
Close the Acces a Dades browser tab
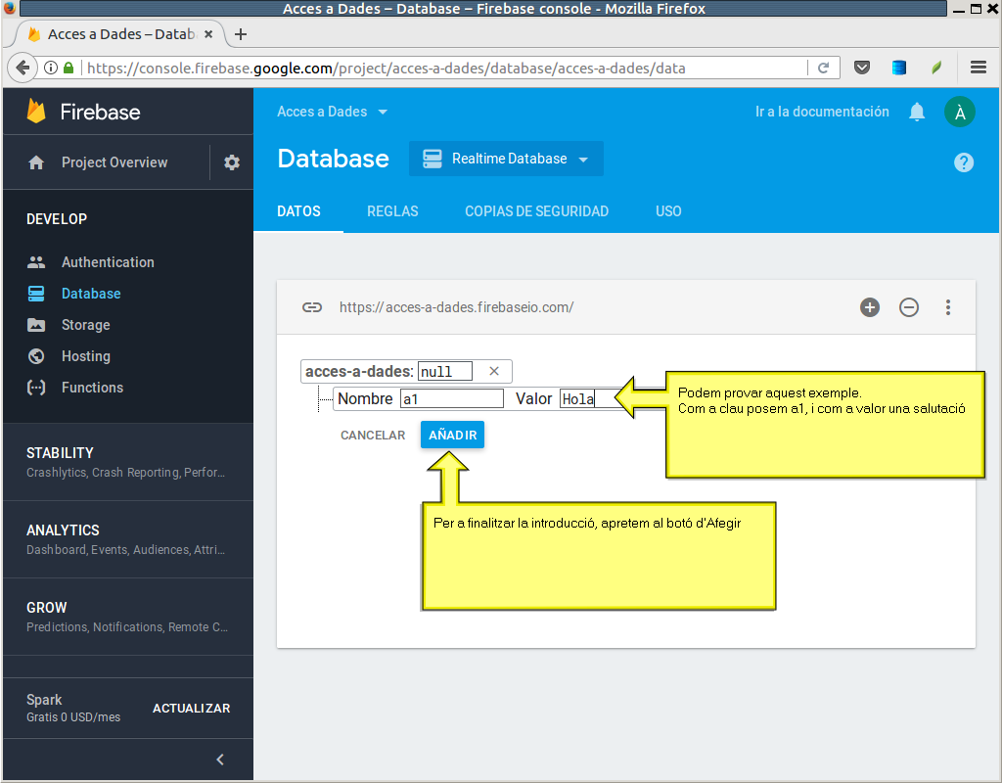208,34
